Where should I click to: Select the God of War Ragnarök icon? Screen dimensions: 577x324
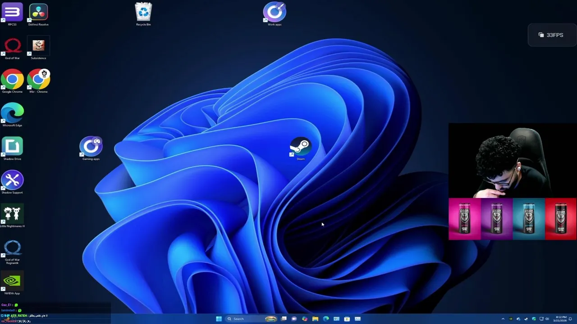click(x=12, y=251)
